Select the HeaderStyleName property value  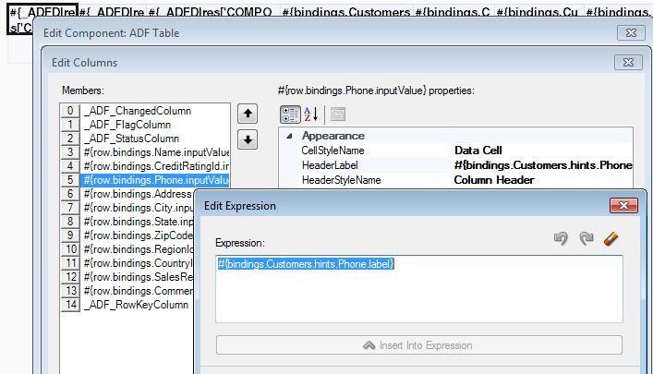(x=542, y=180)
